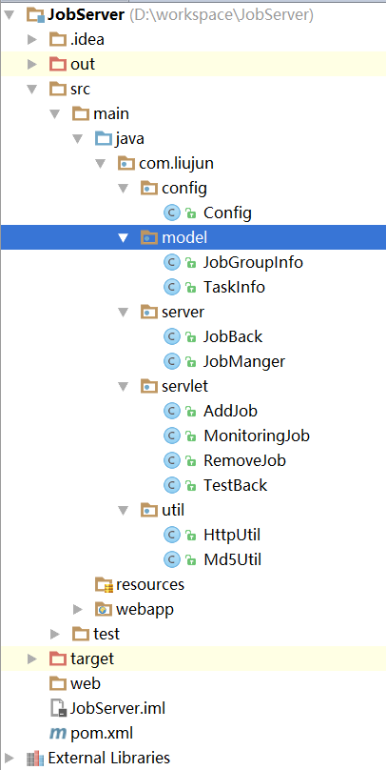Click the JobServer project module icon

(36, 15)
